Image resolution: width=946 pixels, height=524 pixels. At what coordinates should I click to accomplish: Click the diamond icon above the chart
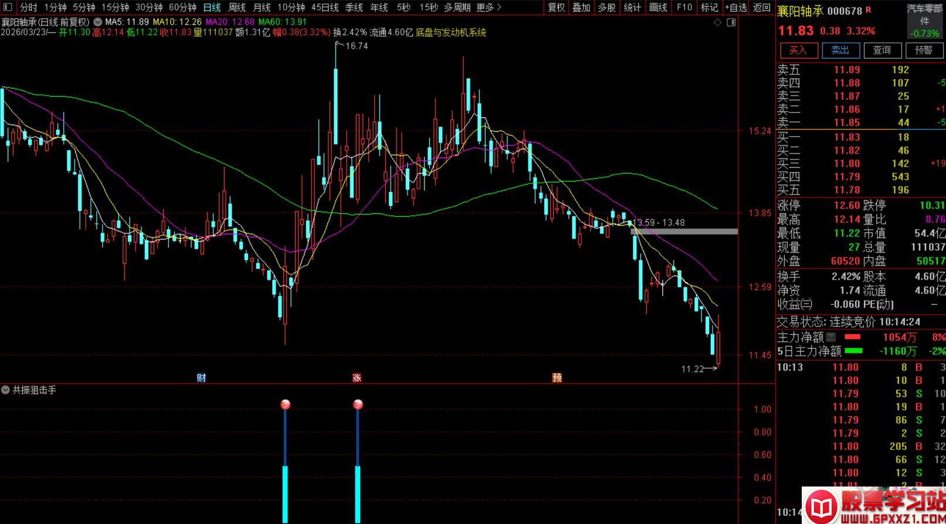pos(718,22)
